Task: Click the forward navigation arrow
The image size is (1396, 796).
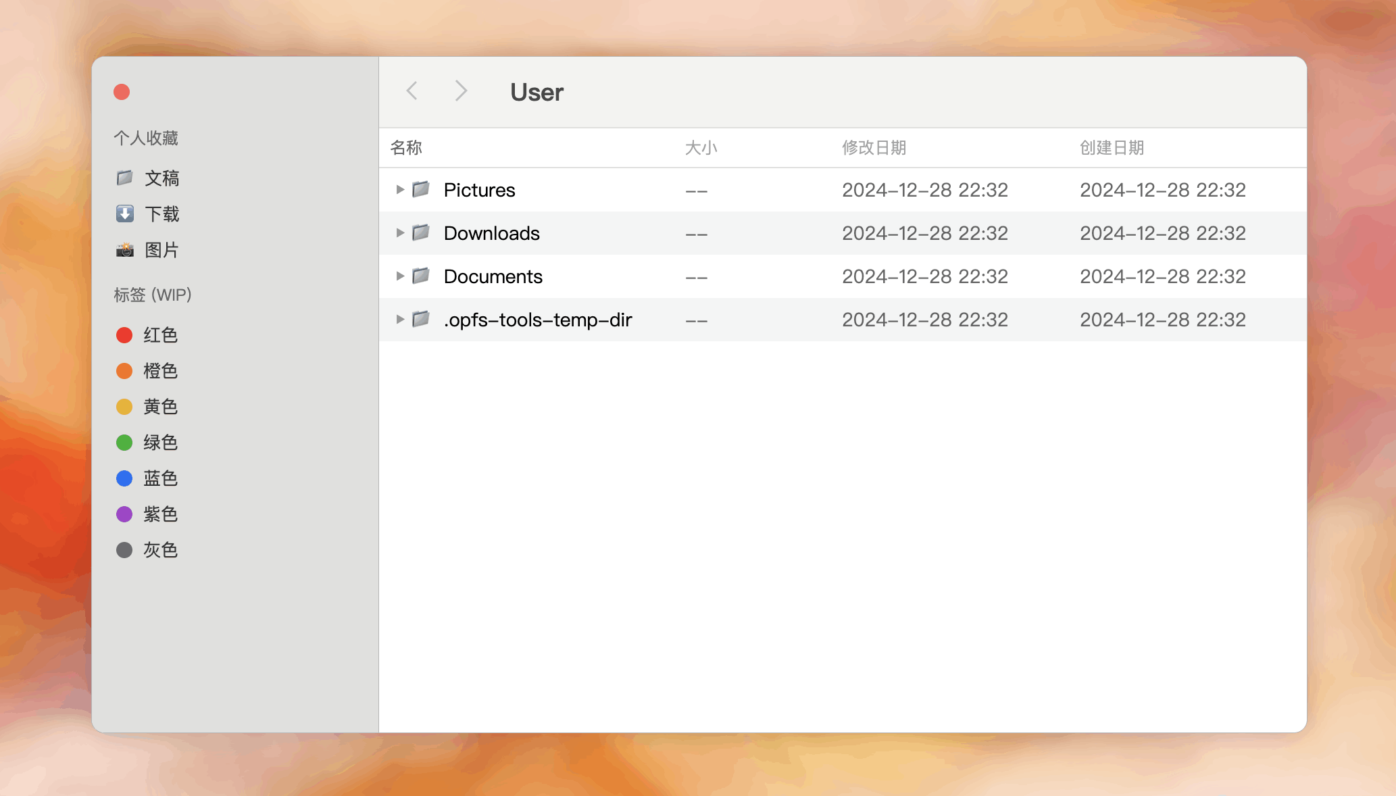Action: (461, 91)
